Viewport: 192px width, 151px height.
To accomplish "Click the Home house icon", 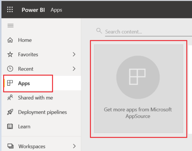I will 10,40.
